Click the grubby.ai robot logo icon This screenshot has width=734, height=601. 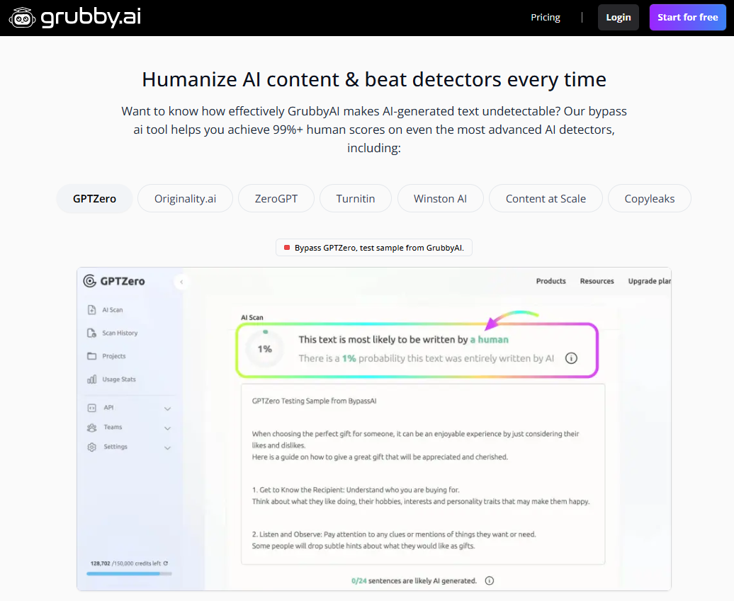[22, 18]
